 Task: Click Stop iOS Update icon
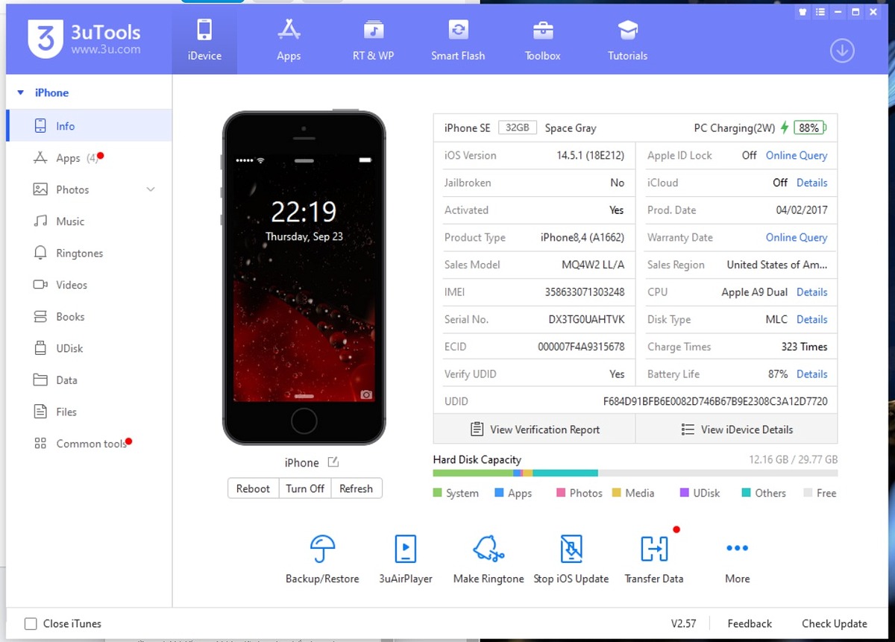pyautogui.click(x=571, y=550)
